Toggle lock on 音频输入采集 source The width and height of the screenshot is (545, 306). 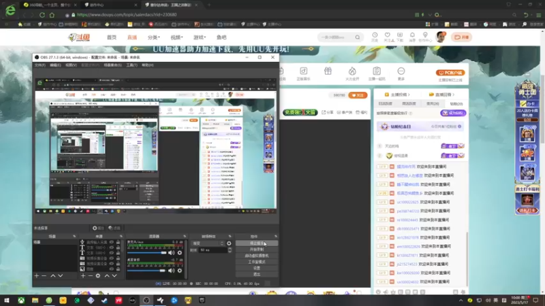pos(118,242)
